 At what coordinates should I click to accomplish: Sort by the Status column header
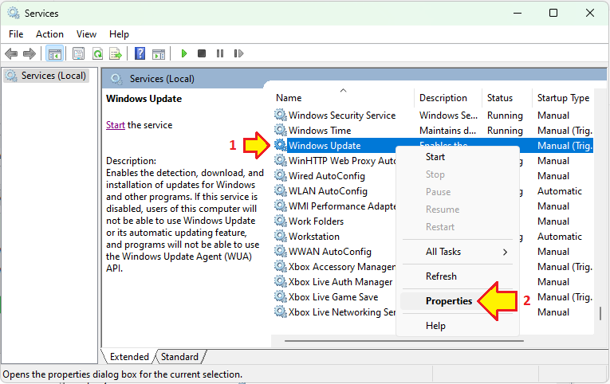(x=507, y=98)
